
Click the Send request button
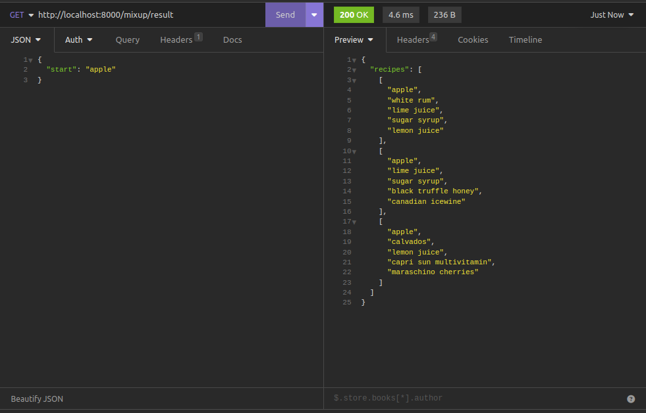[x=285, y=14]
